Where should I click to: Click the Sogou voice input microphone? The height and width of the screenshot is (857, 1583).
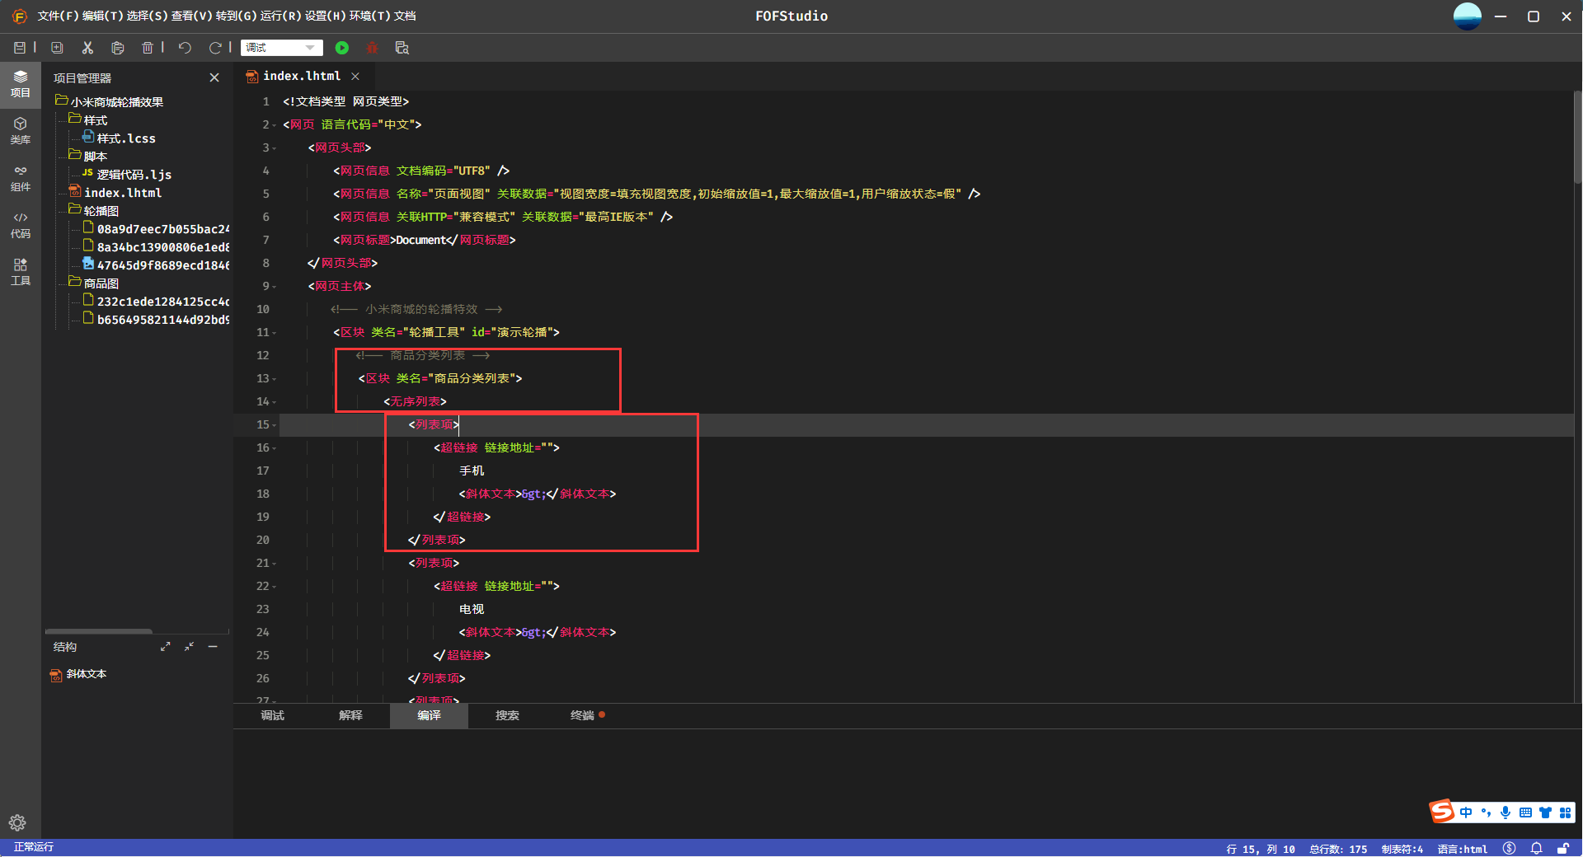[1505, 813]
